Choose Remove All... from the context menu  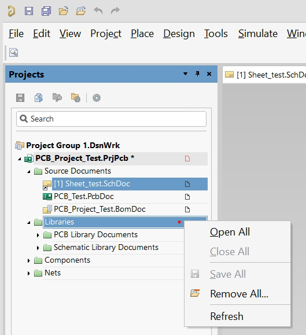click(x=238, y=294)
